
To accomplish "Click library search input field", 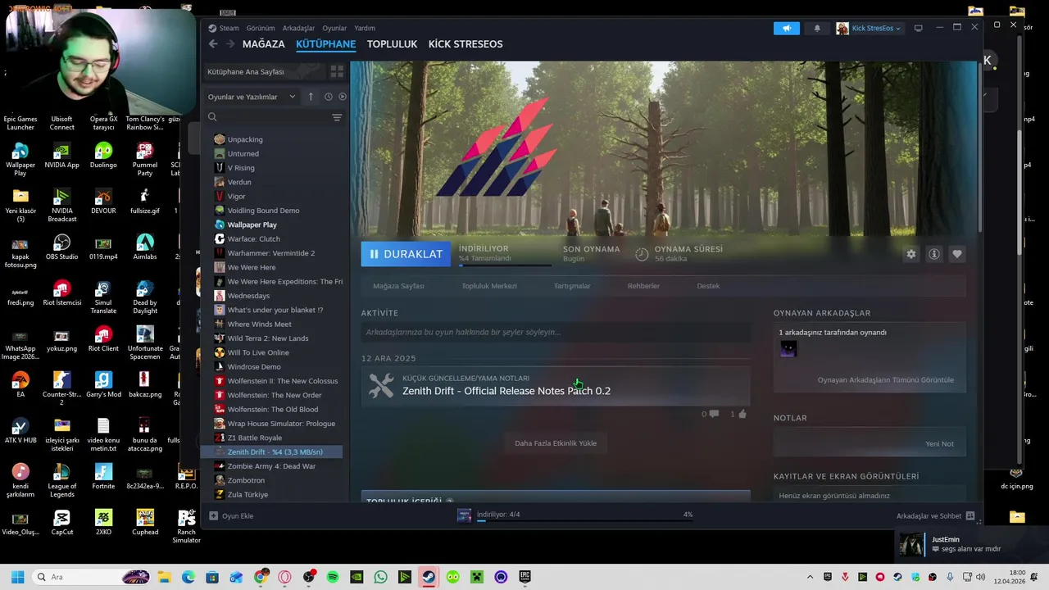I will (x=275, y=117).
